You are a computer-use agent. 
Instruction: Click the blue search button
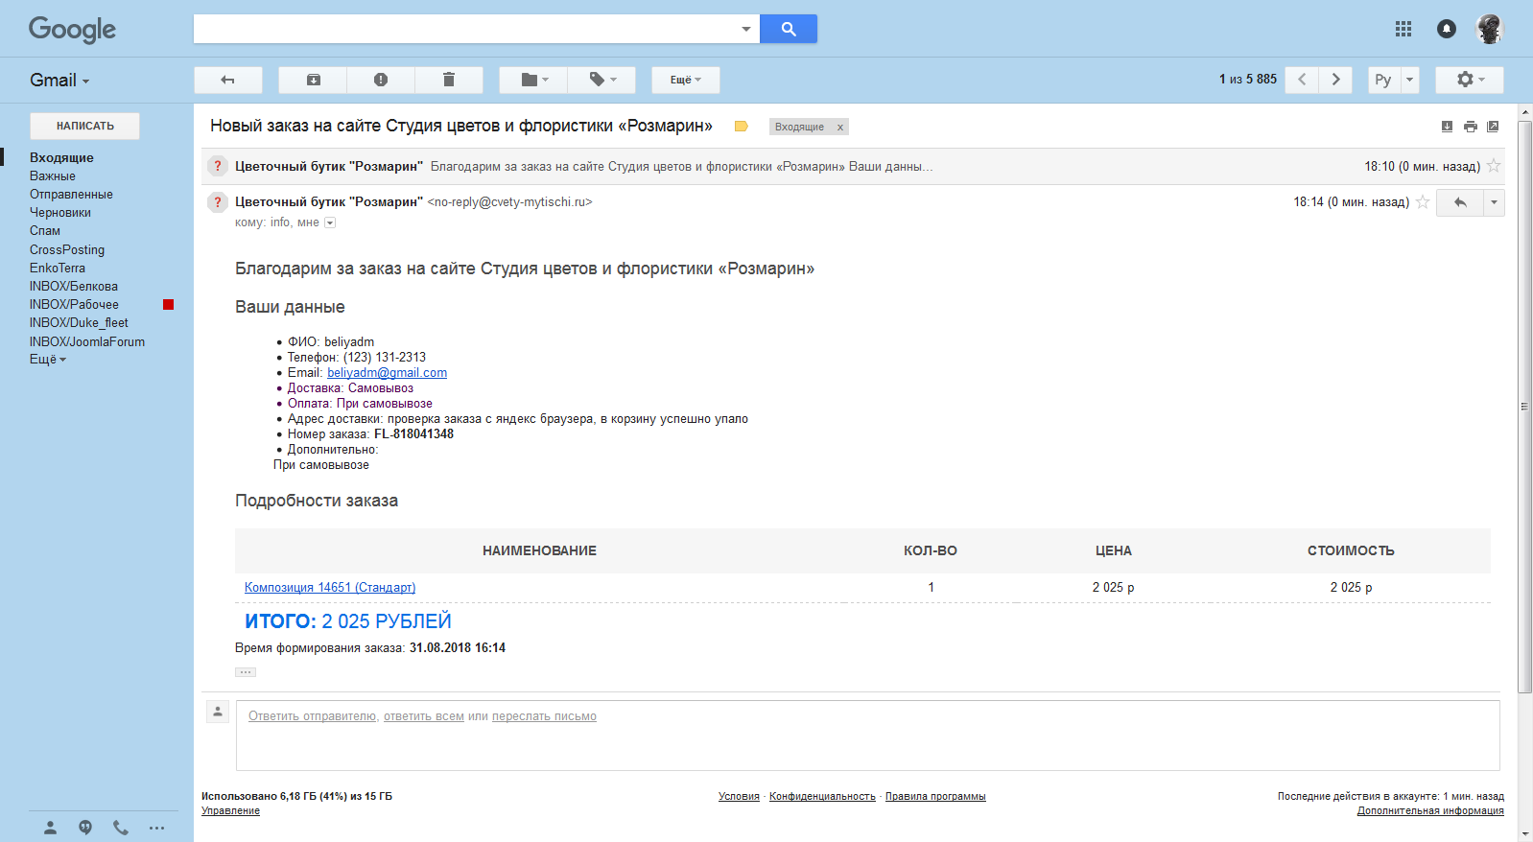tap(788, 29)
